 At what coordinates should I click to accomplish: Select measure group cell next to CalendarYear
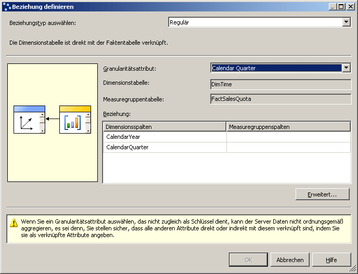click(288, 137)
